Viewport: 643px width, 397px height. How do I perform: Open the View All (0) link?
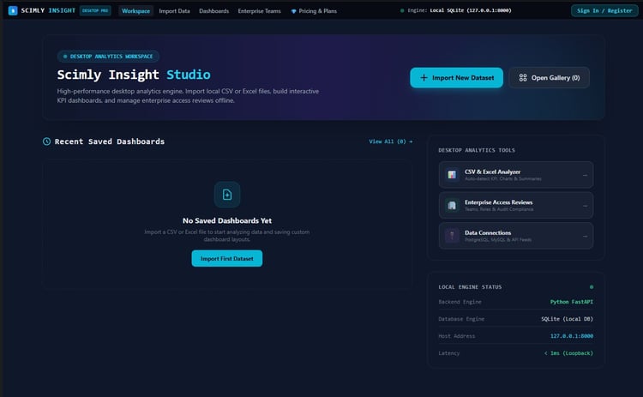(x=391, y=141)
